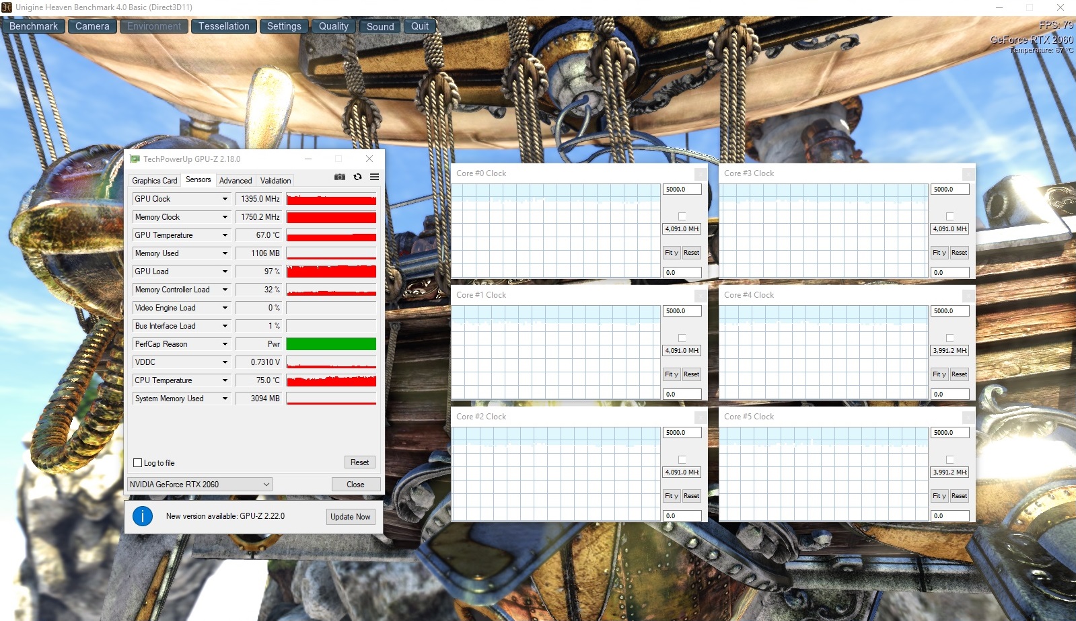Click Fit y in Core #3 Clock
Viewport: 1076px width, 621px height.
click(939, 253)
